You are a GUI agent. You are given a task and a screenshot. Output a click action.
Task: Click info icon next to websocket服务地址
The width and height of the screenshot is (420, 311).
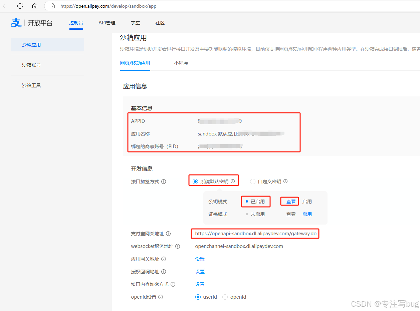178,246
